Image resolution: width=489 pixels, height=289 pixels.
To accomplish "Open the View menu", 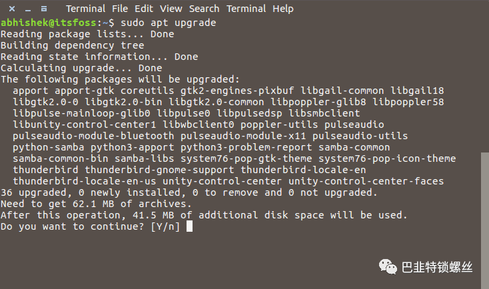I will coord(171,9).
